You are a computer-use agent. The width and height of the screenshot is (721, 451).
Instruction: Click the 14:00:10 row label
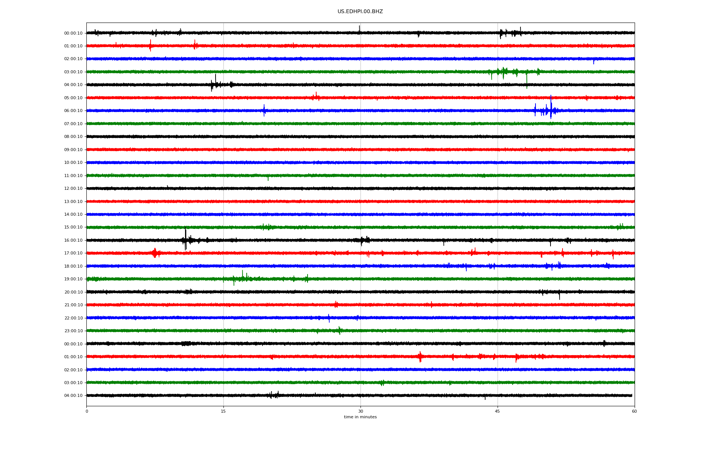click(73, 215)
